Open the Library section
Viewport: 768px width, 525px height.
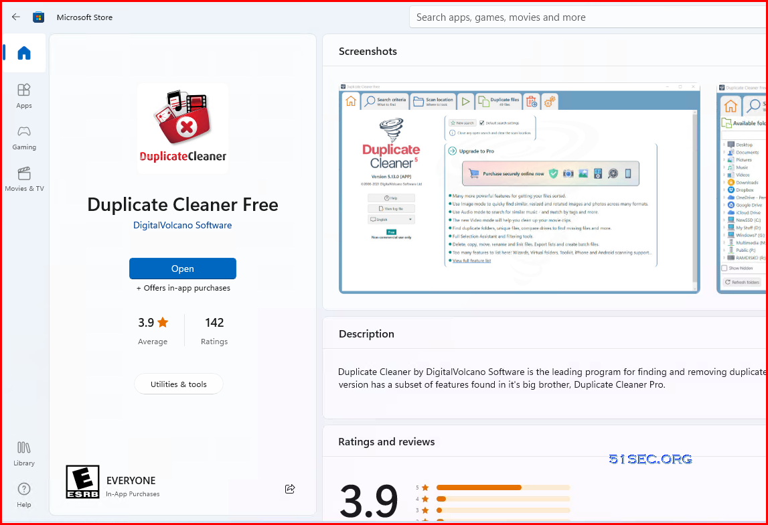24,453
